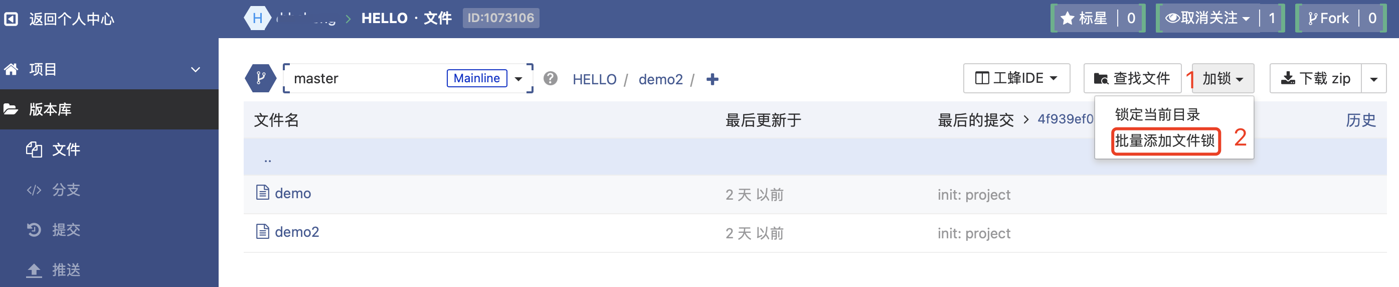Click the back-to-personal-center arrow icon
Image resolution: width=1399 pixels, height=287 pixels.
click(11, 19)
